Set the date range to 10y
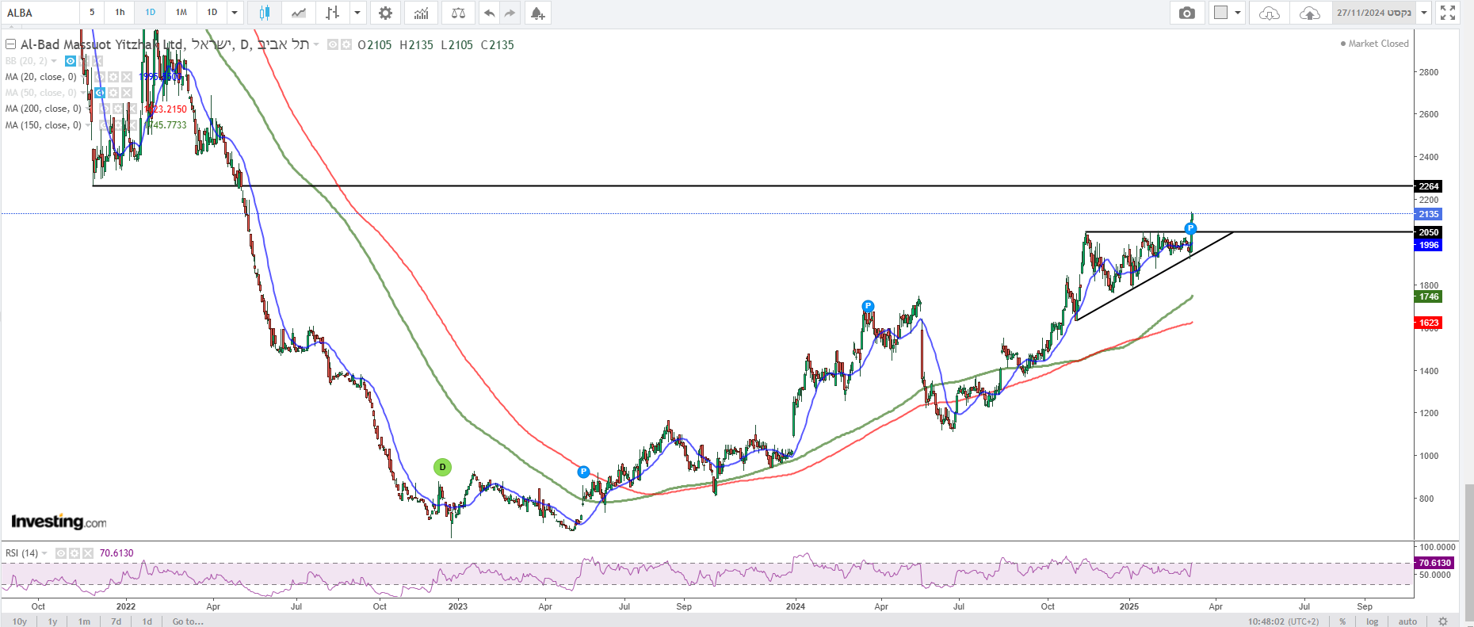Screen dimensions: 1474x627 click(x=20, y=621)
